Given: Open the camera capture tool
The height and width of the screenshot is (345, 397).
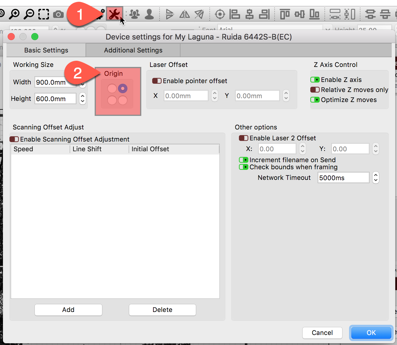Looking at the screenshot, I should (58, 14).
